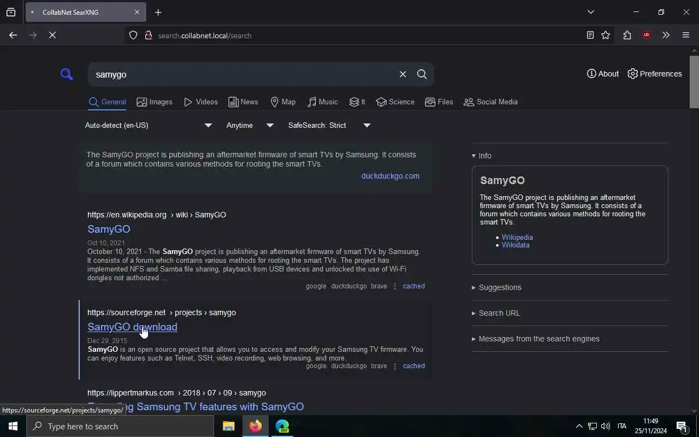Open the SafeSearch: Strict dropdown
This screenshot has width=699, height=437.
tap(329, 125)
